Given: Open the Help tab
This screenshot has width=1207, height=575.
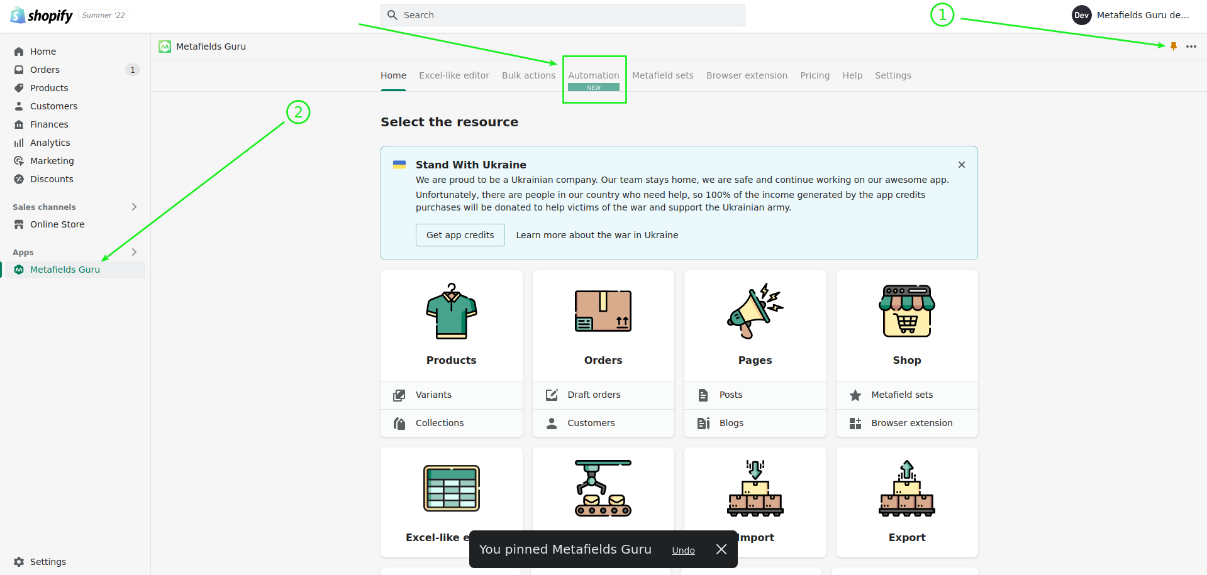Looking at the screenshot, I should tap(852, 75).
